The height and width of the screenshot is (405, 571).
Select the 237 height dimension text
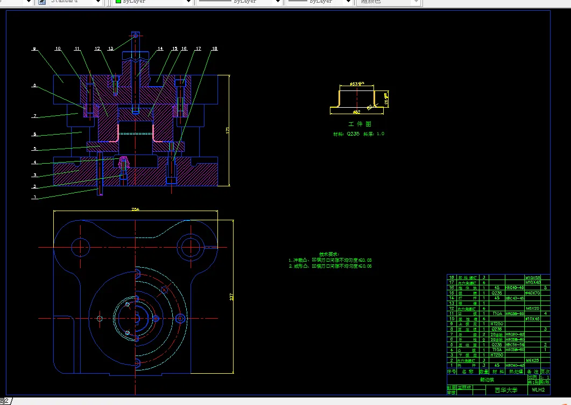(x=231, y=297)
